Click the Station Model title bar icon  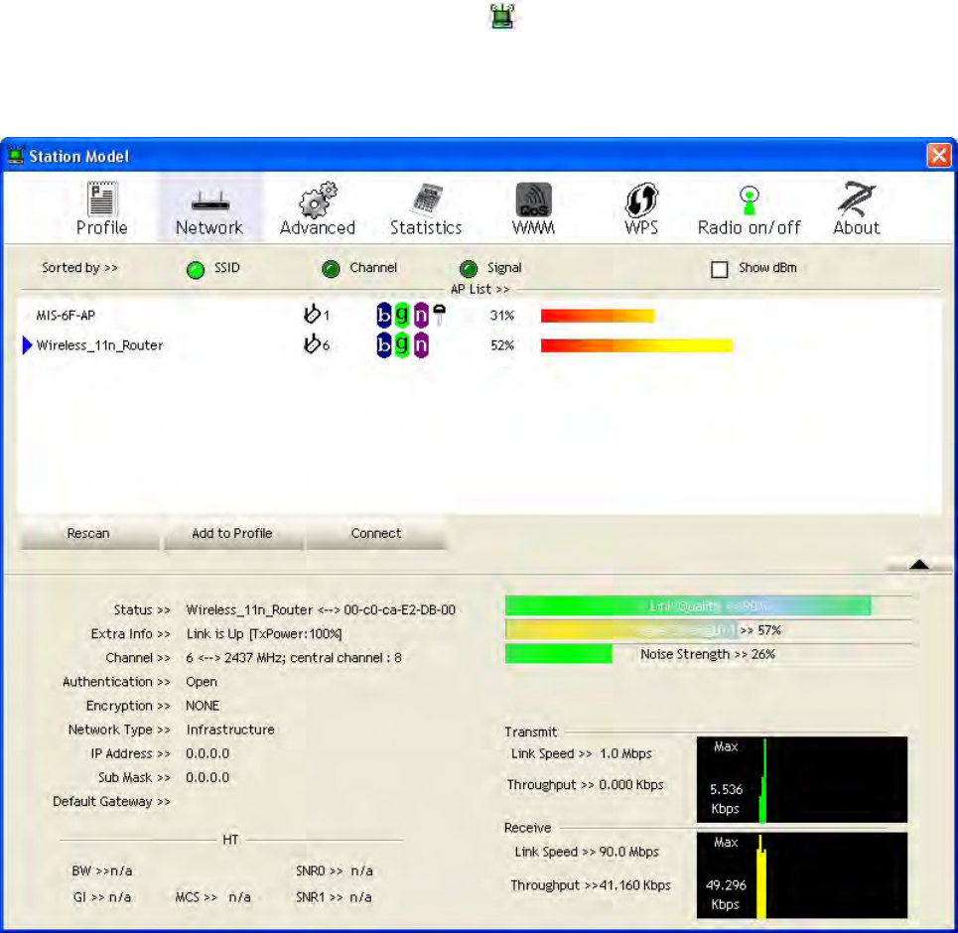click(15, 156)
